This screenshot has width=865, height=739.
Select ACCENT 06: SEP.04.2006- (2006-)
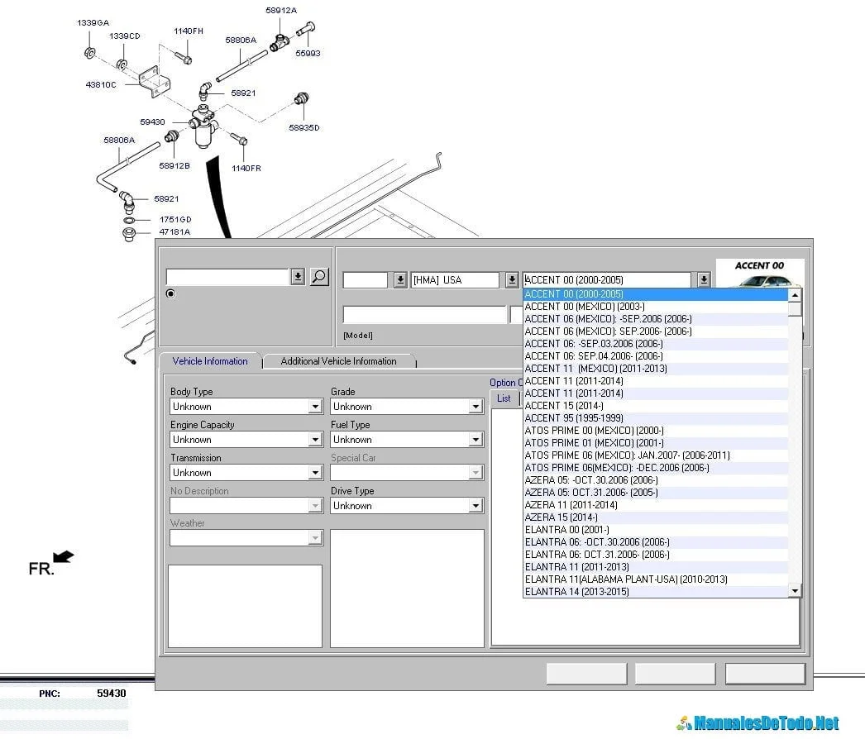(656, 356)
